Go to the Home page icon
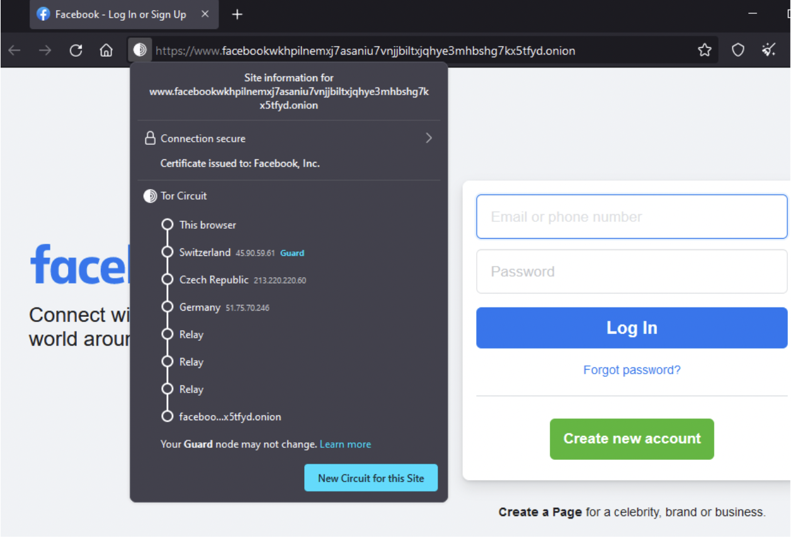Image resolution: width=791 pixels, height=538 pixels. pyautogui.click(x=106, y=50)
